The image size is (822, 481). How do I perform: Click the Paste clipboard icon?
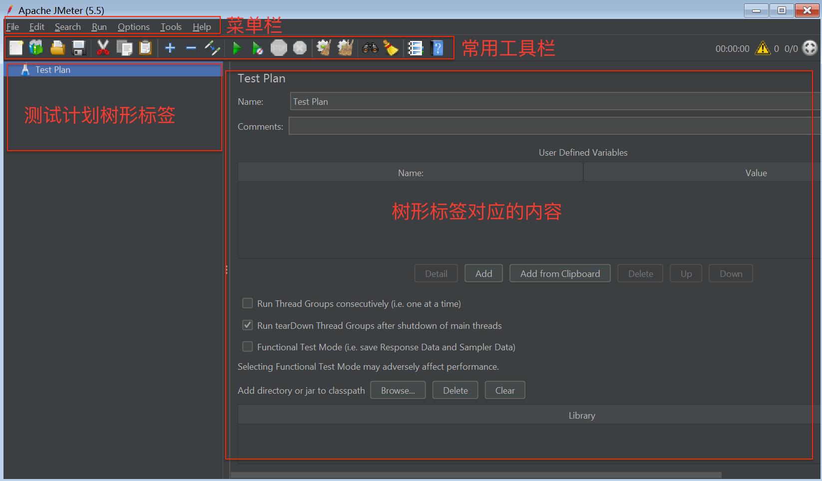tap(145, 48)
